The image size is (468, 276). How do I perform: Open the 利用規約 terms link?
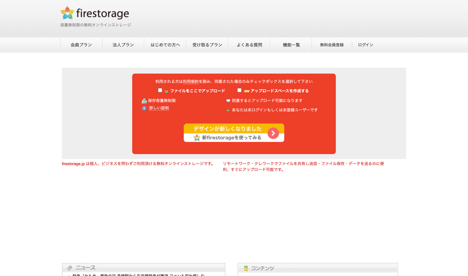(x=191, y=82)
